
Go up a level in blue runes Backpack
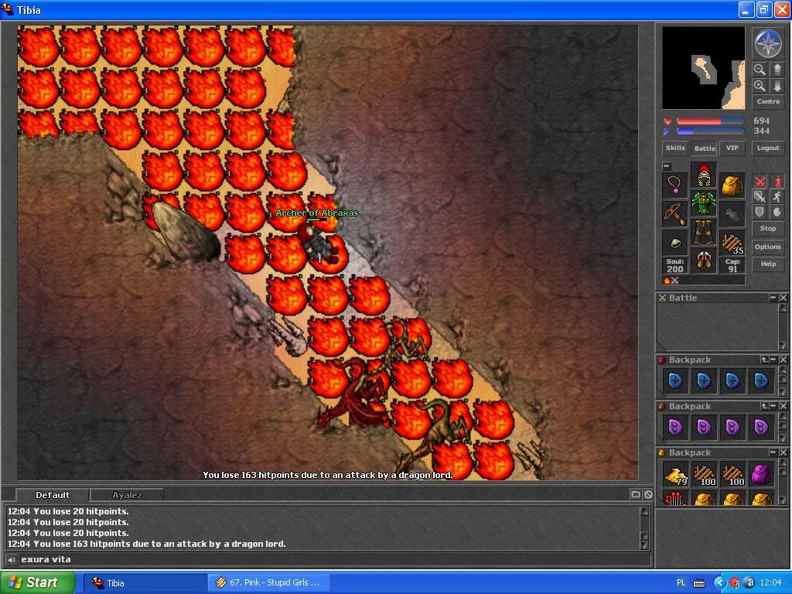click(x=764, y=360)
